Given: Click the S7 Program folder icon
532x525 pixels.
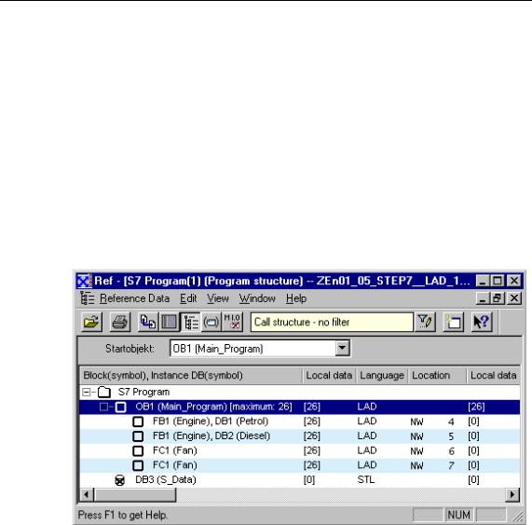Looking at the screenshot, I should click(x=104, y=393).
